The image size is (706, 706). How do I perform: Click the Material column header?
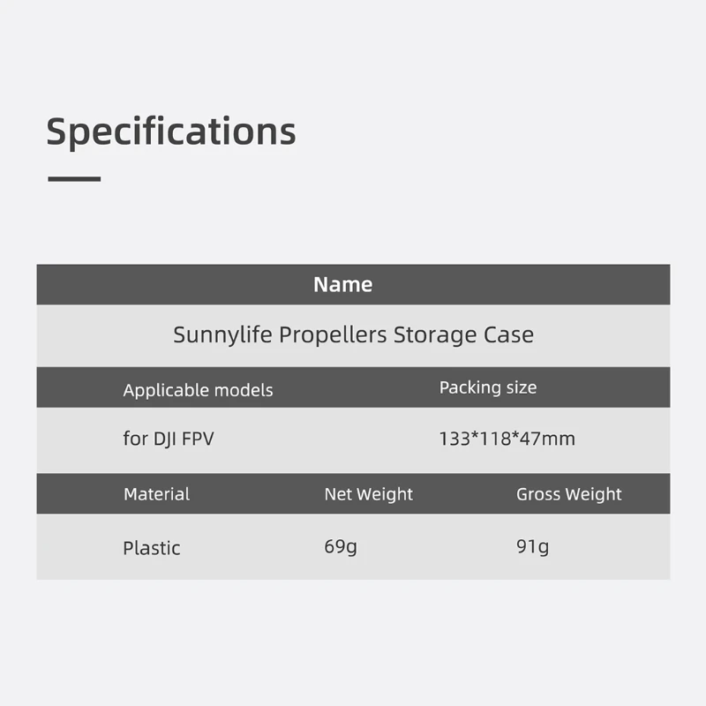tap(156, 494)
